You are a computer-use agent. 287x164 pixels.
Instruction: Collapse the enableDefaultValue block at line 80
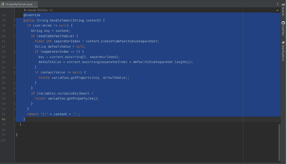tap(15, 36)
